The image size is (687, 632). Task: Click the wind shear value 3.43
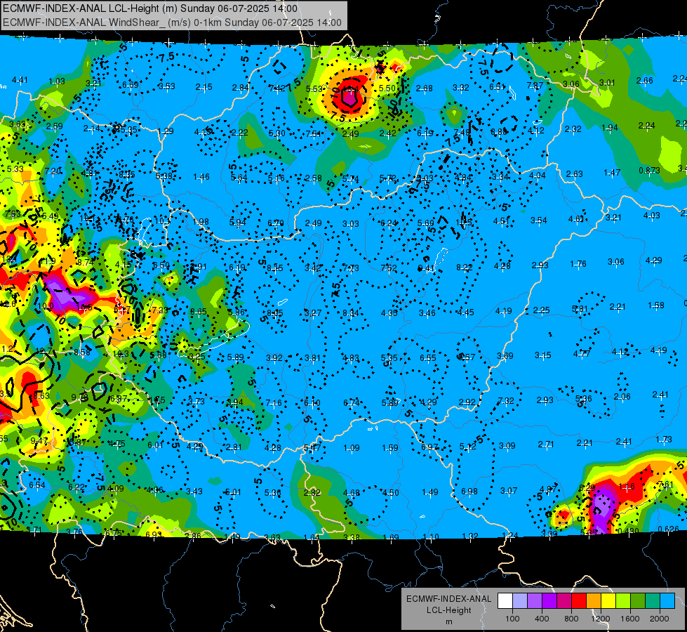194,492
